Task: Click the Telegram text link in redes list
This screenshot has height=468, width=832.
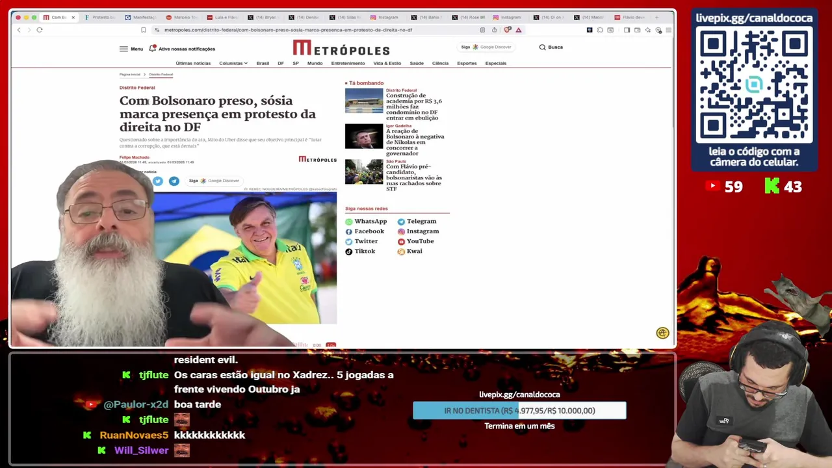Action: coord(421,222)
